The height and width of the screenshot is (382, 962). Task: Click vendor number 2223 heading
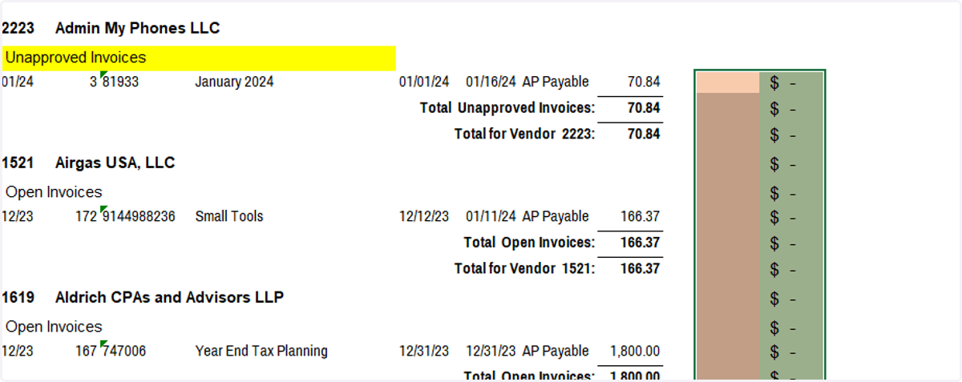tap(18, 29)
